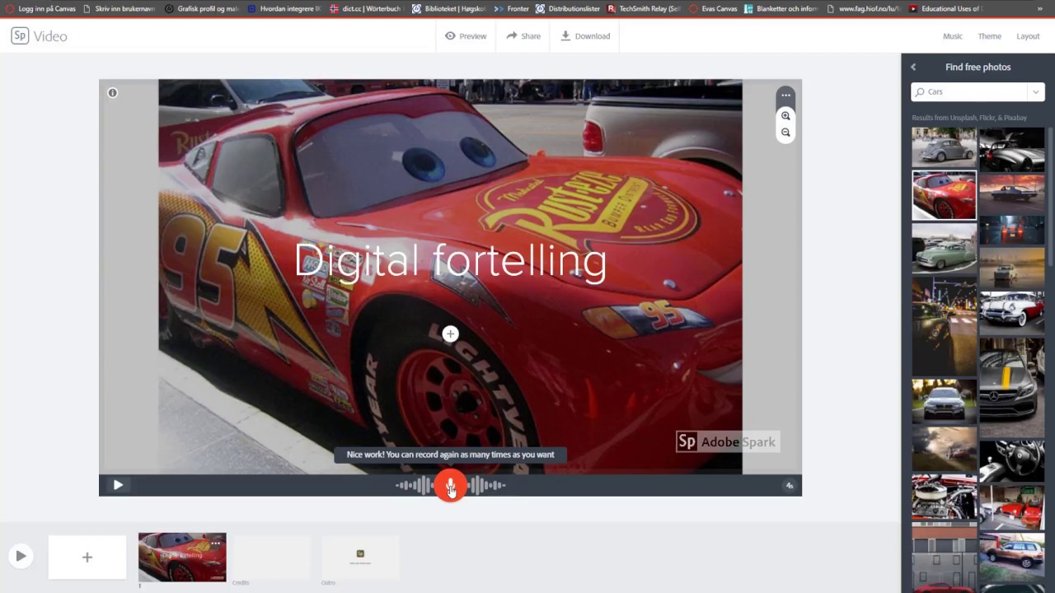The height and width of the screenshot is (593, 1055).
Task: Choose the silver Volkswagen Beetle photo
Action: [x=944, y=147]
